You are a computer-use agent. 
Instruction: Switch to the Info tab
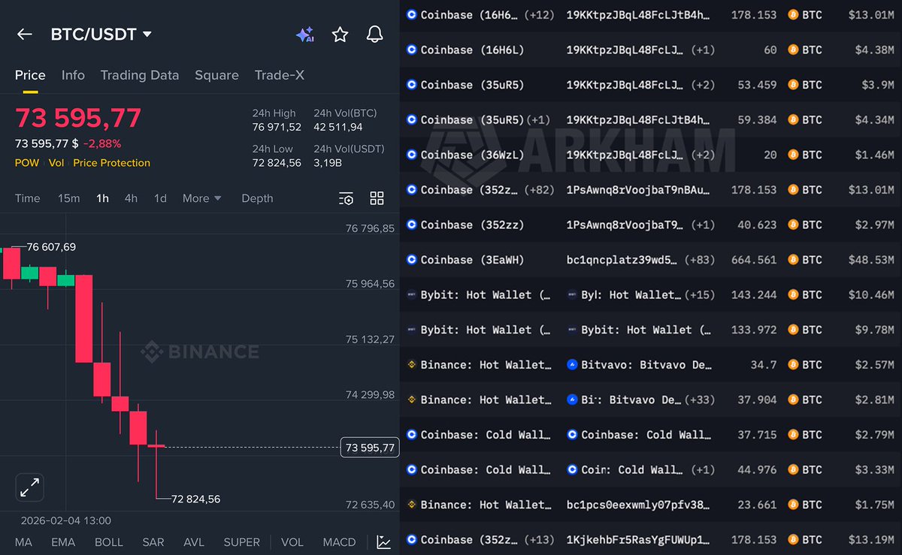(x=73, y=75)
